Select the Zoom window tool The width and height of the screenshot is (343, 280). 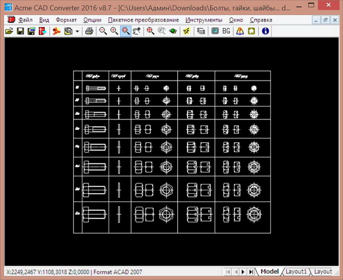(x=125, y=31)
